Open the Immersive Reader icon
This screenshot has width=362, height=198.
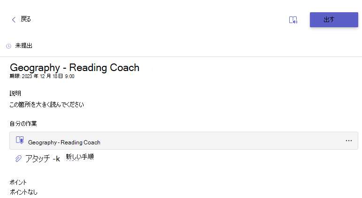293,20
